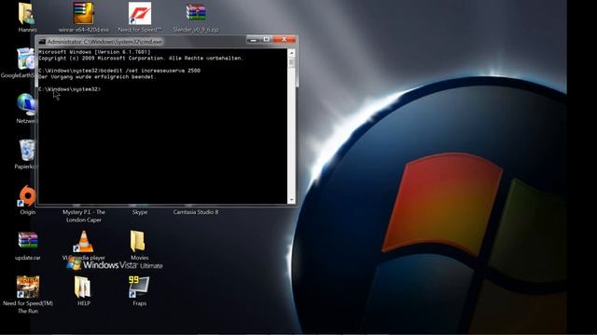Open the Hannes user folder icon
This screenshot has height=335, width=597.
(x=26, y=13)
